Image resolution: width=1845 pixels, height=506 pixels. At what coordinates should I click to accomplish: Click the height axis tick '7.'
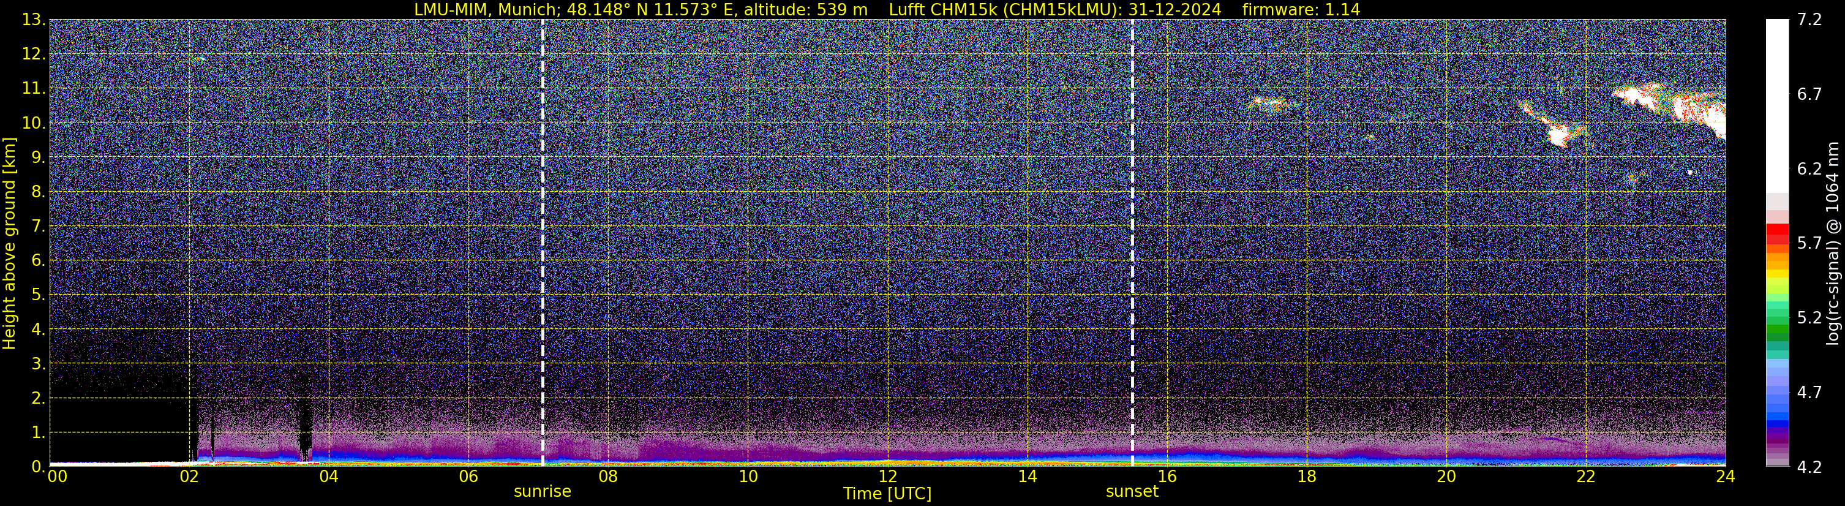38,226
